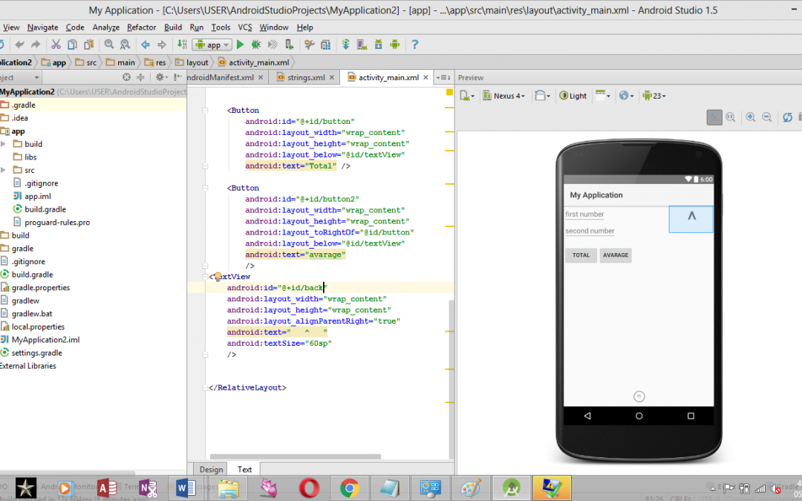Refresh the layout preview
Image resolution: width=802 pixels, height=501 pixels.
click(787, 117)
